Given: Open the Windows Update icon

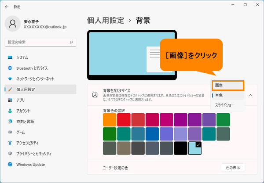Looking at the screenshot, I should coord(10,165).
